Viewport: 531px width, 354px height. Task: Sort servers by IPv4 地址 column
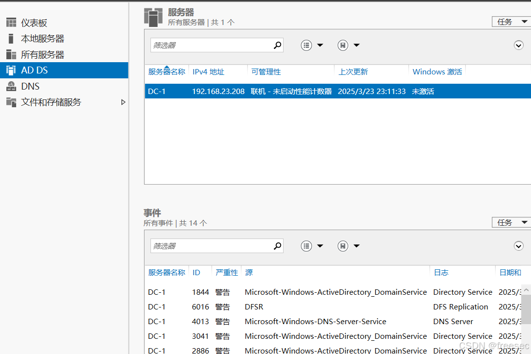[208, 72]
